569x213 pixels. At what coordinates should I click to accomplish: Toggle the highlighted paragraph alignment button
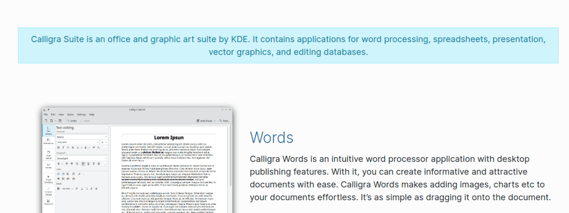click(x=83, y=163)
